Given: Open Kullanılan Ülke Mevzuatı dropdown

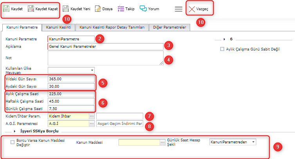Looking at the screenshot, I should [x=92, y=70].
